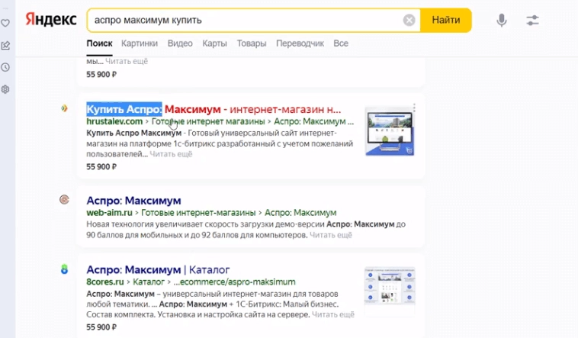
Task: Open web-aim.ru Аспро: Максимум title
Action: coord(133,201)
